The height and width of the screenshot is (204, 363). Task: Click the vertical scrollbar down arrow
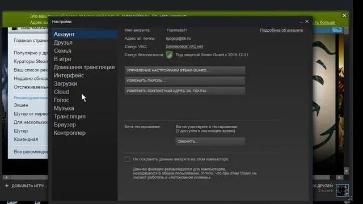click(x=346, y=171)
